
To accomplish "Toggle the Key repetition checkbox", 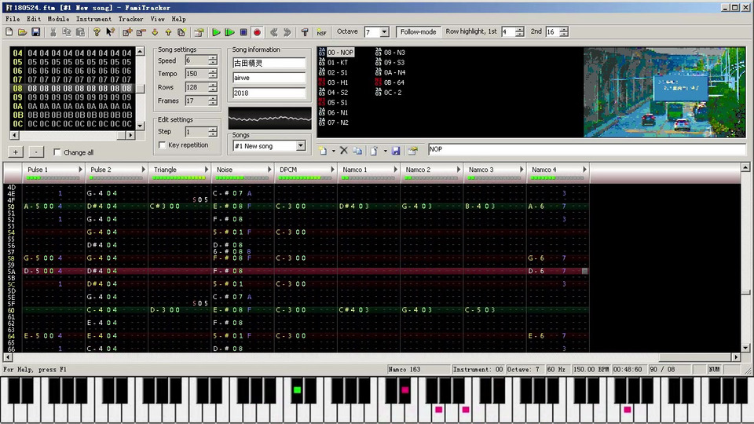I will [163, 145].
